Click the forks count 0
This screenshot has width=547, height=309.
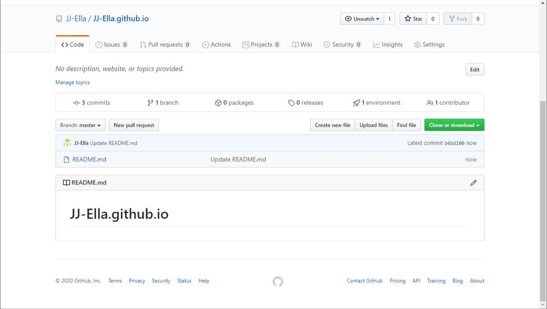pyautogui.click(x=478, y=19)
